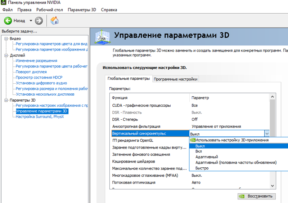Click settings list scroll up arrow
This screenshot has width=288, height=203.
[273, 97]
